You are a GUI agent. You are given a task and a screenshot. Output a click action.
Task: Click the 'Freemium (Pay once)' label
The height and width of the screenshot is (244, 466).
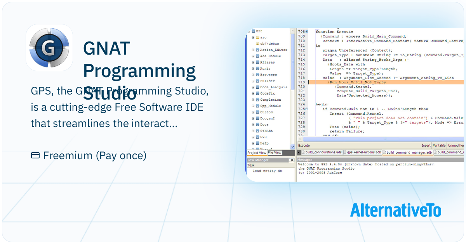[95, 156]
